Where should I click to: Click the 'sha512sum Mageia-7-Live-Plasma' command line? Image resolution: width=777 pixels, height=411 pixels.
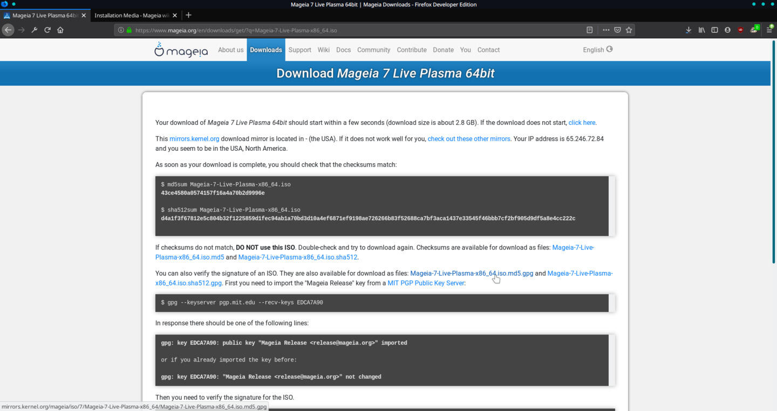click(230, 210)
